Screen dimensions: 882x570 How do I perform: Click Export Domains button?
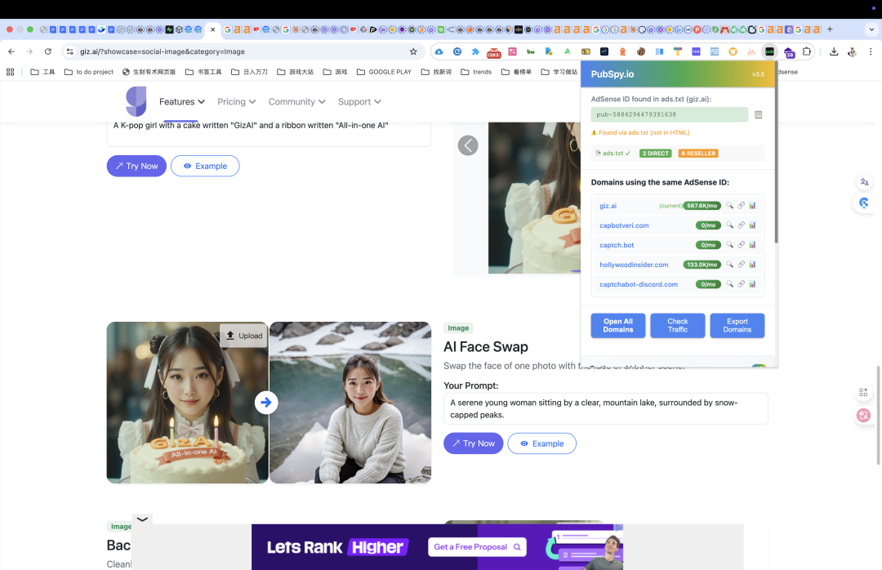pos(737,326)
